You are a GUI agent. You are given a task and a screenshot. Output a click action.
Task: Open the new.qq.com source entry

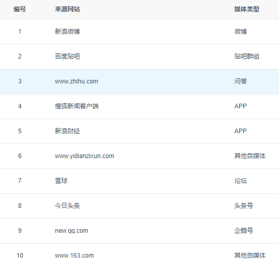coord(72,231)
